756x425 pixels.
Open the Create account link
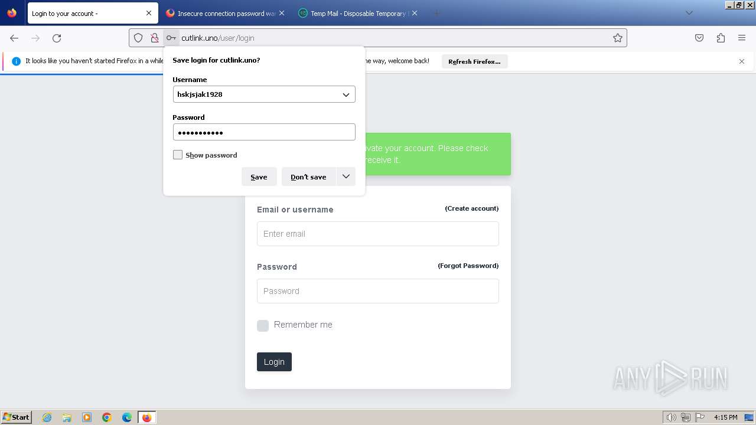[471, 208]
